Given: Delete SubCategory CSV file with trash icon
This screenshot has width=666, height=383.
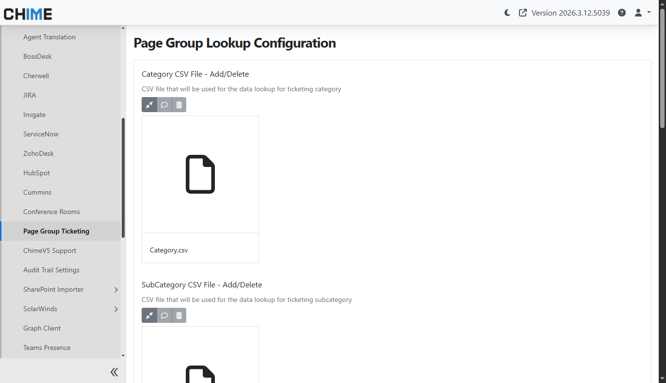Looking at the screenshot, I should pyautogui.click(x=179, y=316).
